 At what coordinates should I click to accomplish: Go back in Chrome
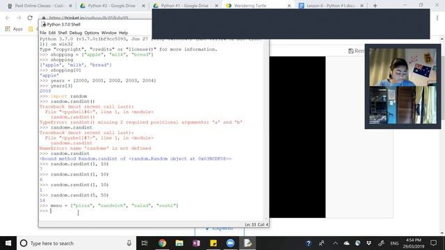click(x=8, y=17)
